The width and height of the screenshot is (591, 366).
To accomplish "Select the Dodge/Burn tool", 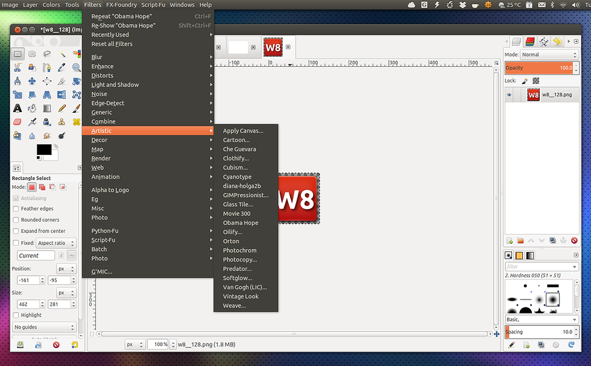I will coord(62,135).
